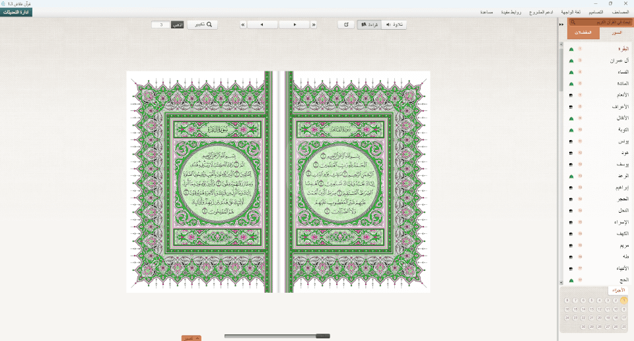
Task: Click the mosque icon beside الأنفال
Action: coord(571,118)
